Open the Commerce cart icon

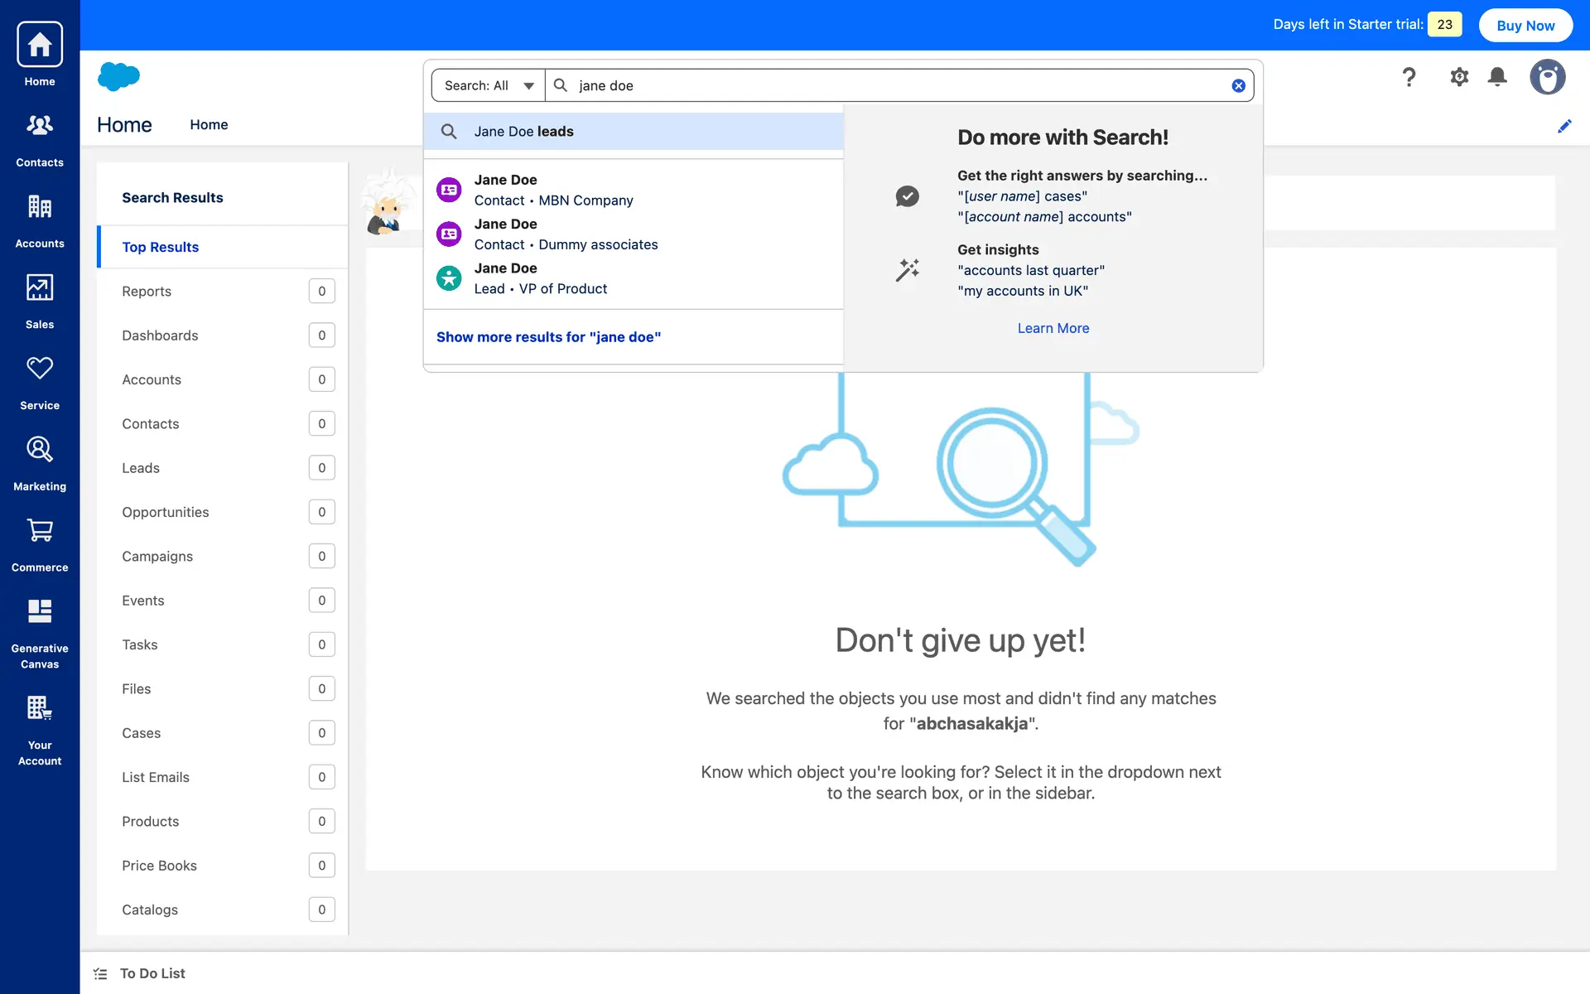point(40,531)
